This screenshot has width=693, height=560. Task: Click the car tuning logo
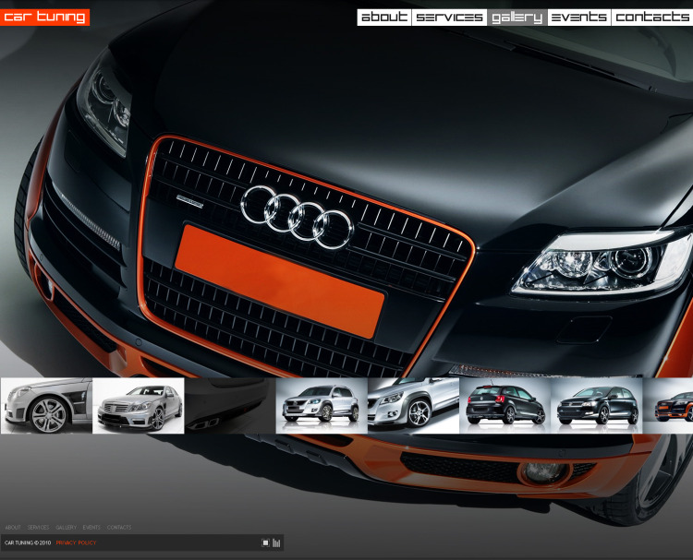pyautogui.click(x=44, y=18)
